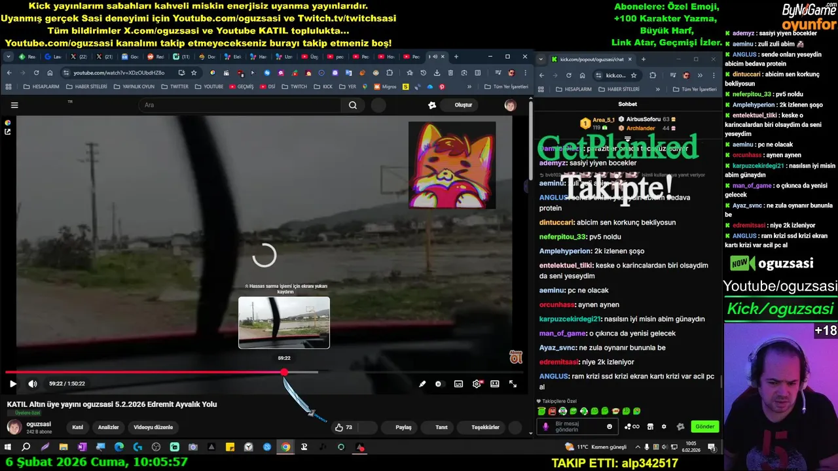
Task: Open the YouTube hamburger guide menu
Action: pyautogui.click(x=14, y=105)
